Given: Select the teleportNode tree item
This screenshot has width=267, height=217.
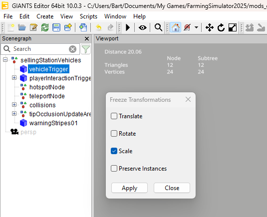Looking at the screenshot, I should 47,96.
